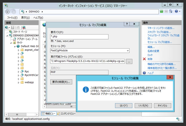Open the ファイル(F) menu
This screenshot has width=186, height=126.
point(12,18)
